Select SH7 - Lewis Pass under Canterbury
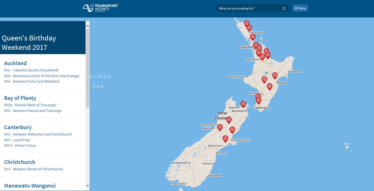Screen dimensions: 374x191 click(17, 140)
